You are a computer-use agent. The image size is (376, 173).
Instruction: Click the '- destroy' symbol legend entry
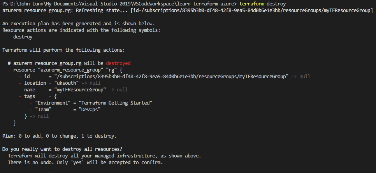click(x=19, y=37)
